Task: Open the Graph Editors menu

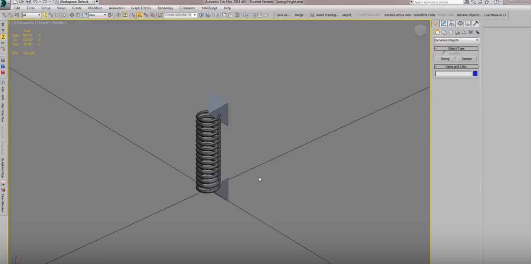Action: click(x=141, y=8)
